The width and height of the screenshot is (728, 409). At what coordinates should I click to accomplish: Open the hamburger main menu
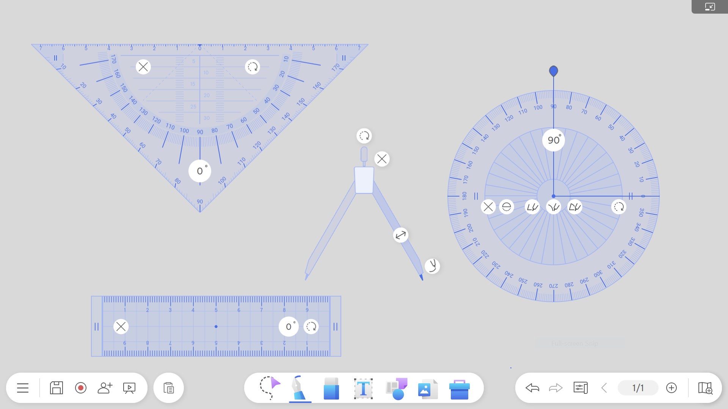pos(23,388)
